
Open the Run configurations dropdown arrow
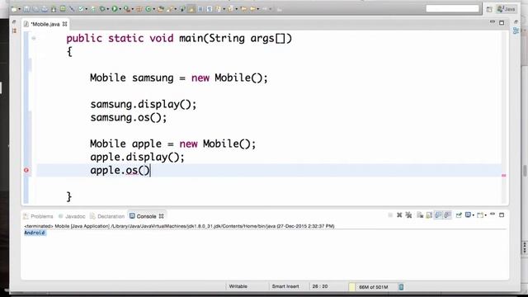coord(120,9)
